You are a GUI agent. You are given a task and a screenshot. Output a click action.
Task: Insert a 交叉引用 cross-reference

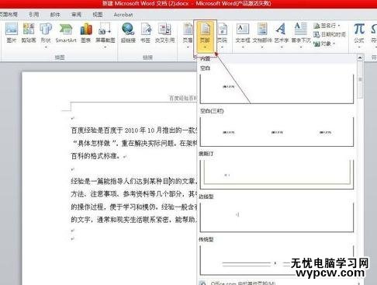pyautogui.click(x=164, y=33)
